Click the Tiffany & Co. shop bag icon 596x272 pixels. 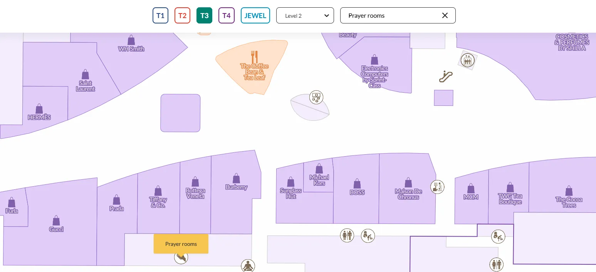pos(158,191)
